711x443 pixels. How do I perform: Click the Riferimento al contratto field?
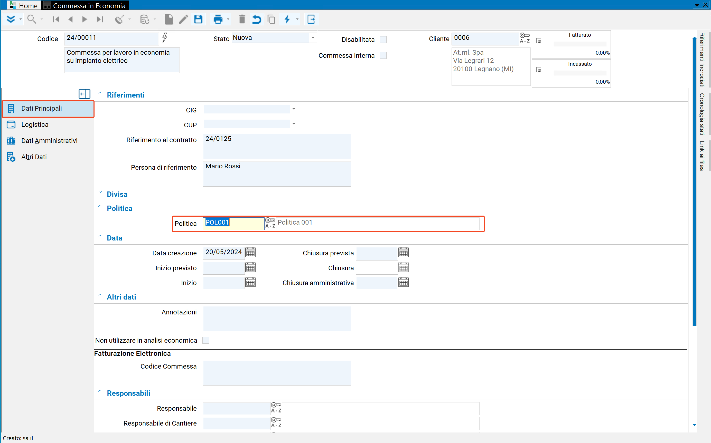(277, 147)
